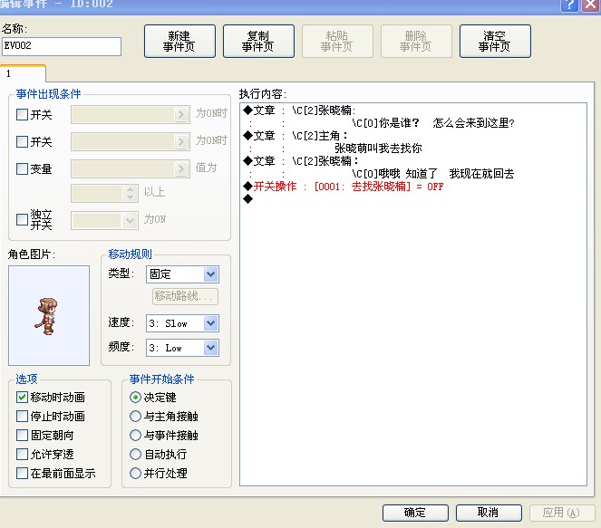Viewport: 601px width, 528px height.
Task: Select the 与主角接触 trigger radio button
Action: point(135,417)
